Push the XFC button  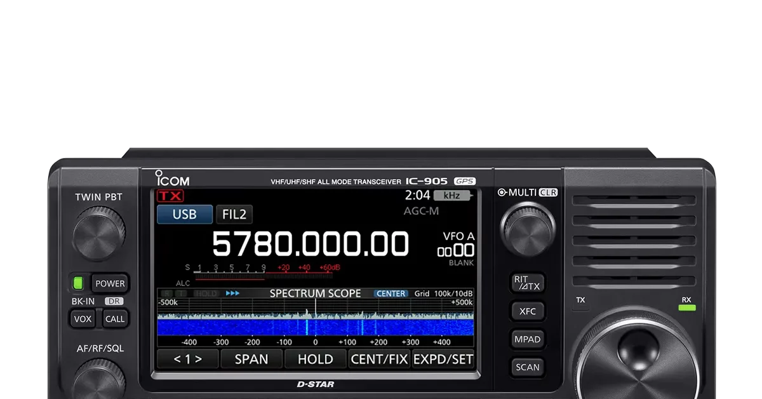coord(528,311)
